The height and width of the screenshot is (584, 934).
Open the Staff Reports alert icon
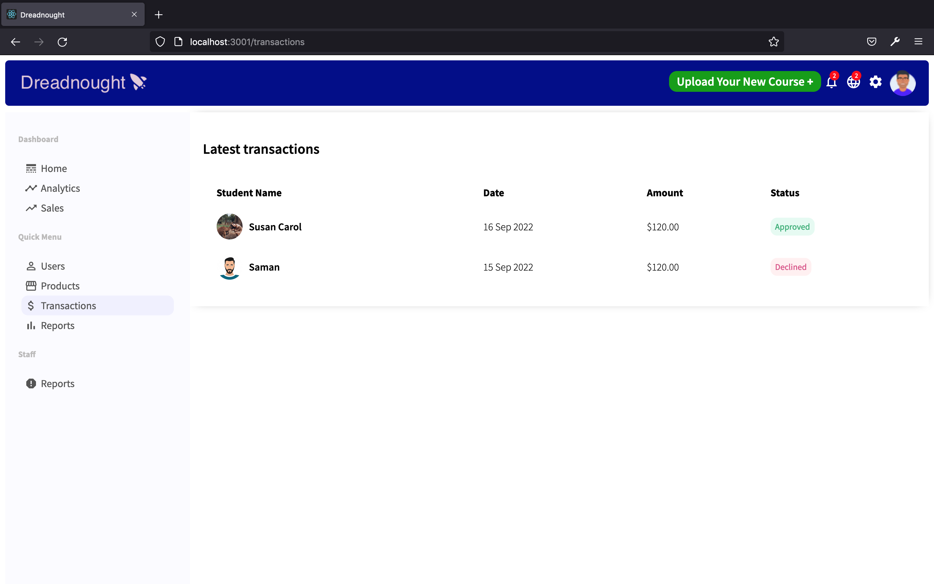32,383
